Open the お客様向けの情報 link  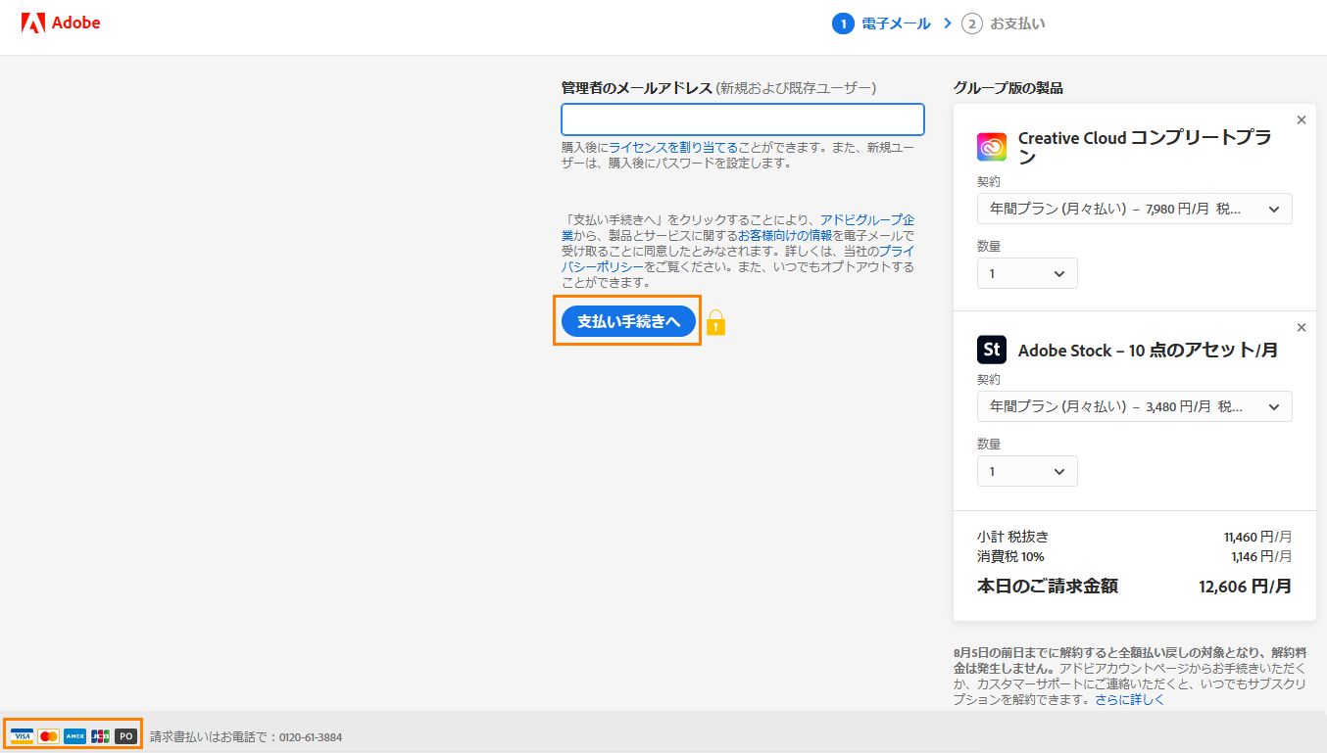(x=785, y=235)
